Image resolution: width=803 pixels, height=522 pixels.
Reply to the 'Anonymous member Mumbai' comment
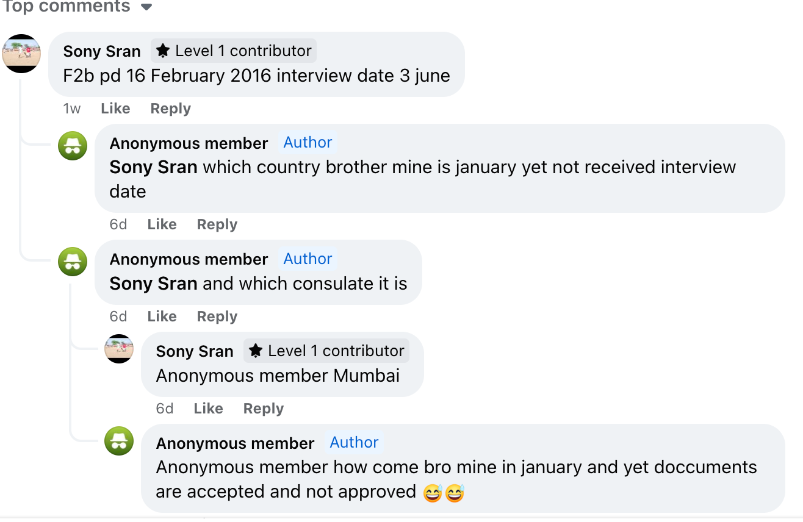tap(264, 409)
